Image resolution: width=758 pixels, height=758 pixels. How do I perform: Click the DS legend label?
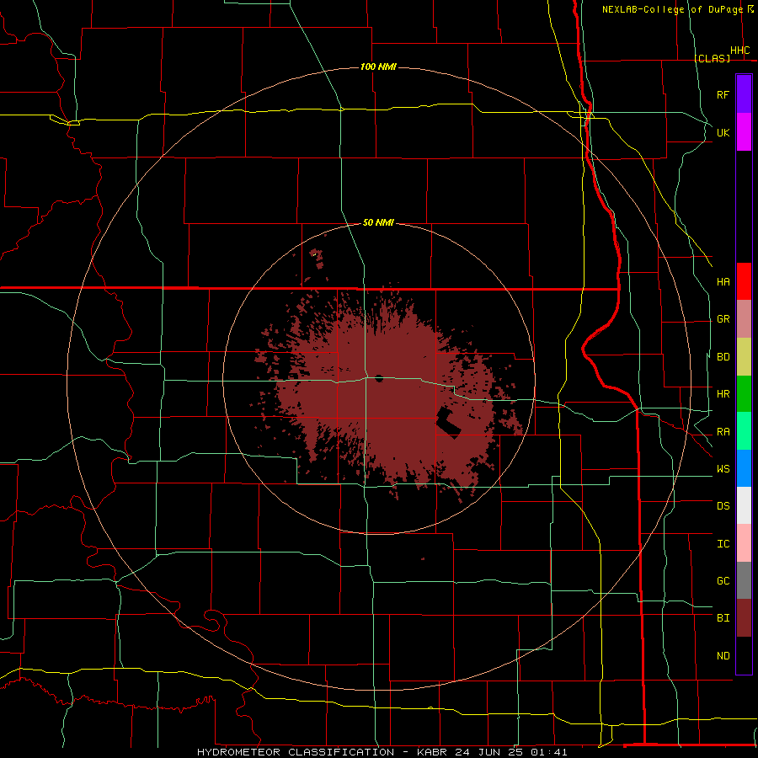point(723,506)
